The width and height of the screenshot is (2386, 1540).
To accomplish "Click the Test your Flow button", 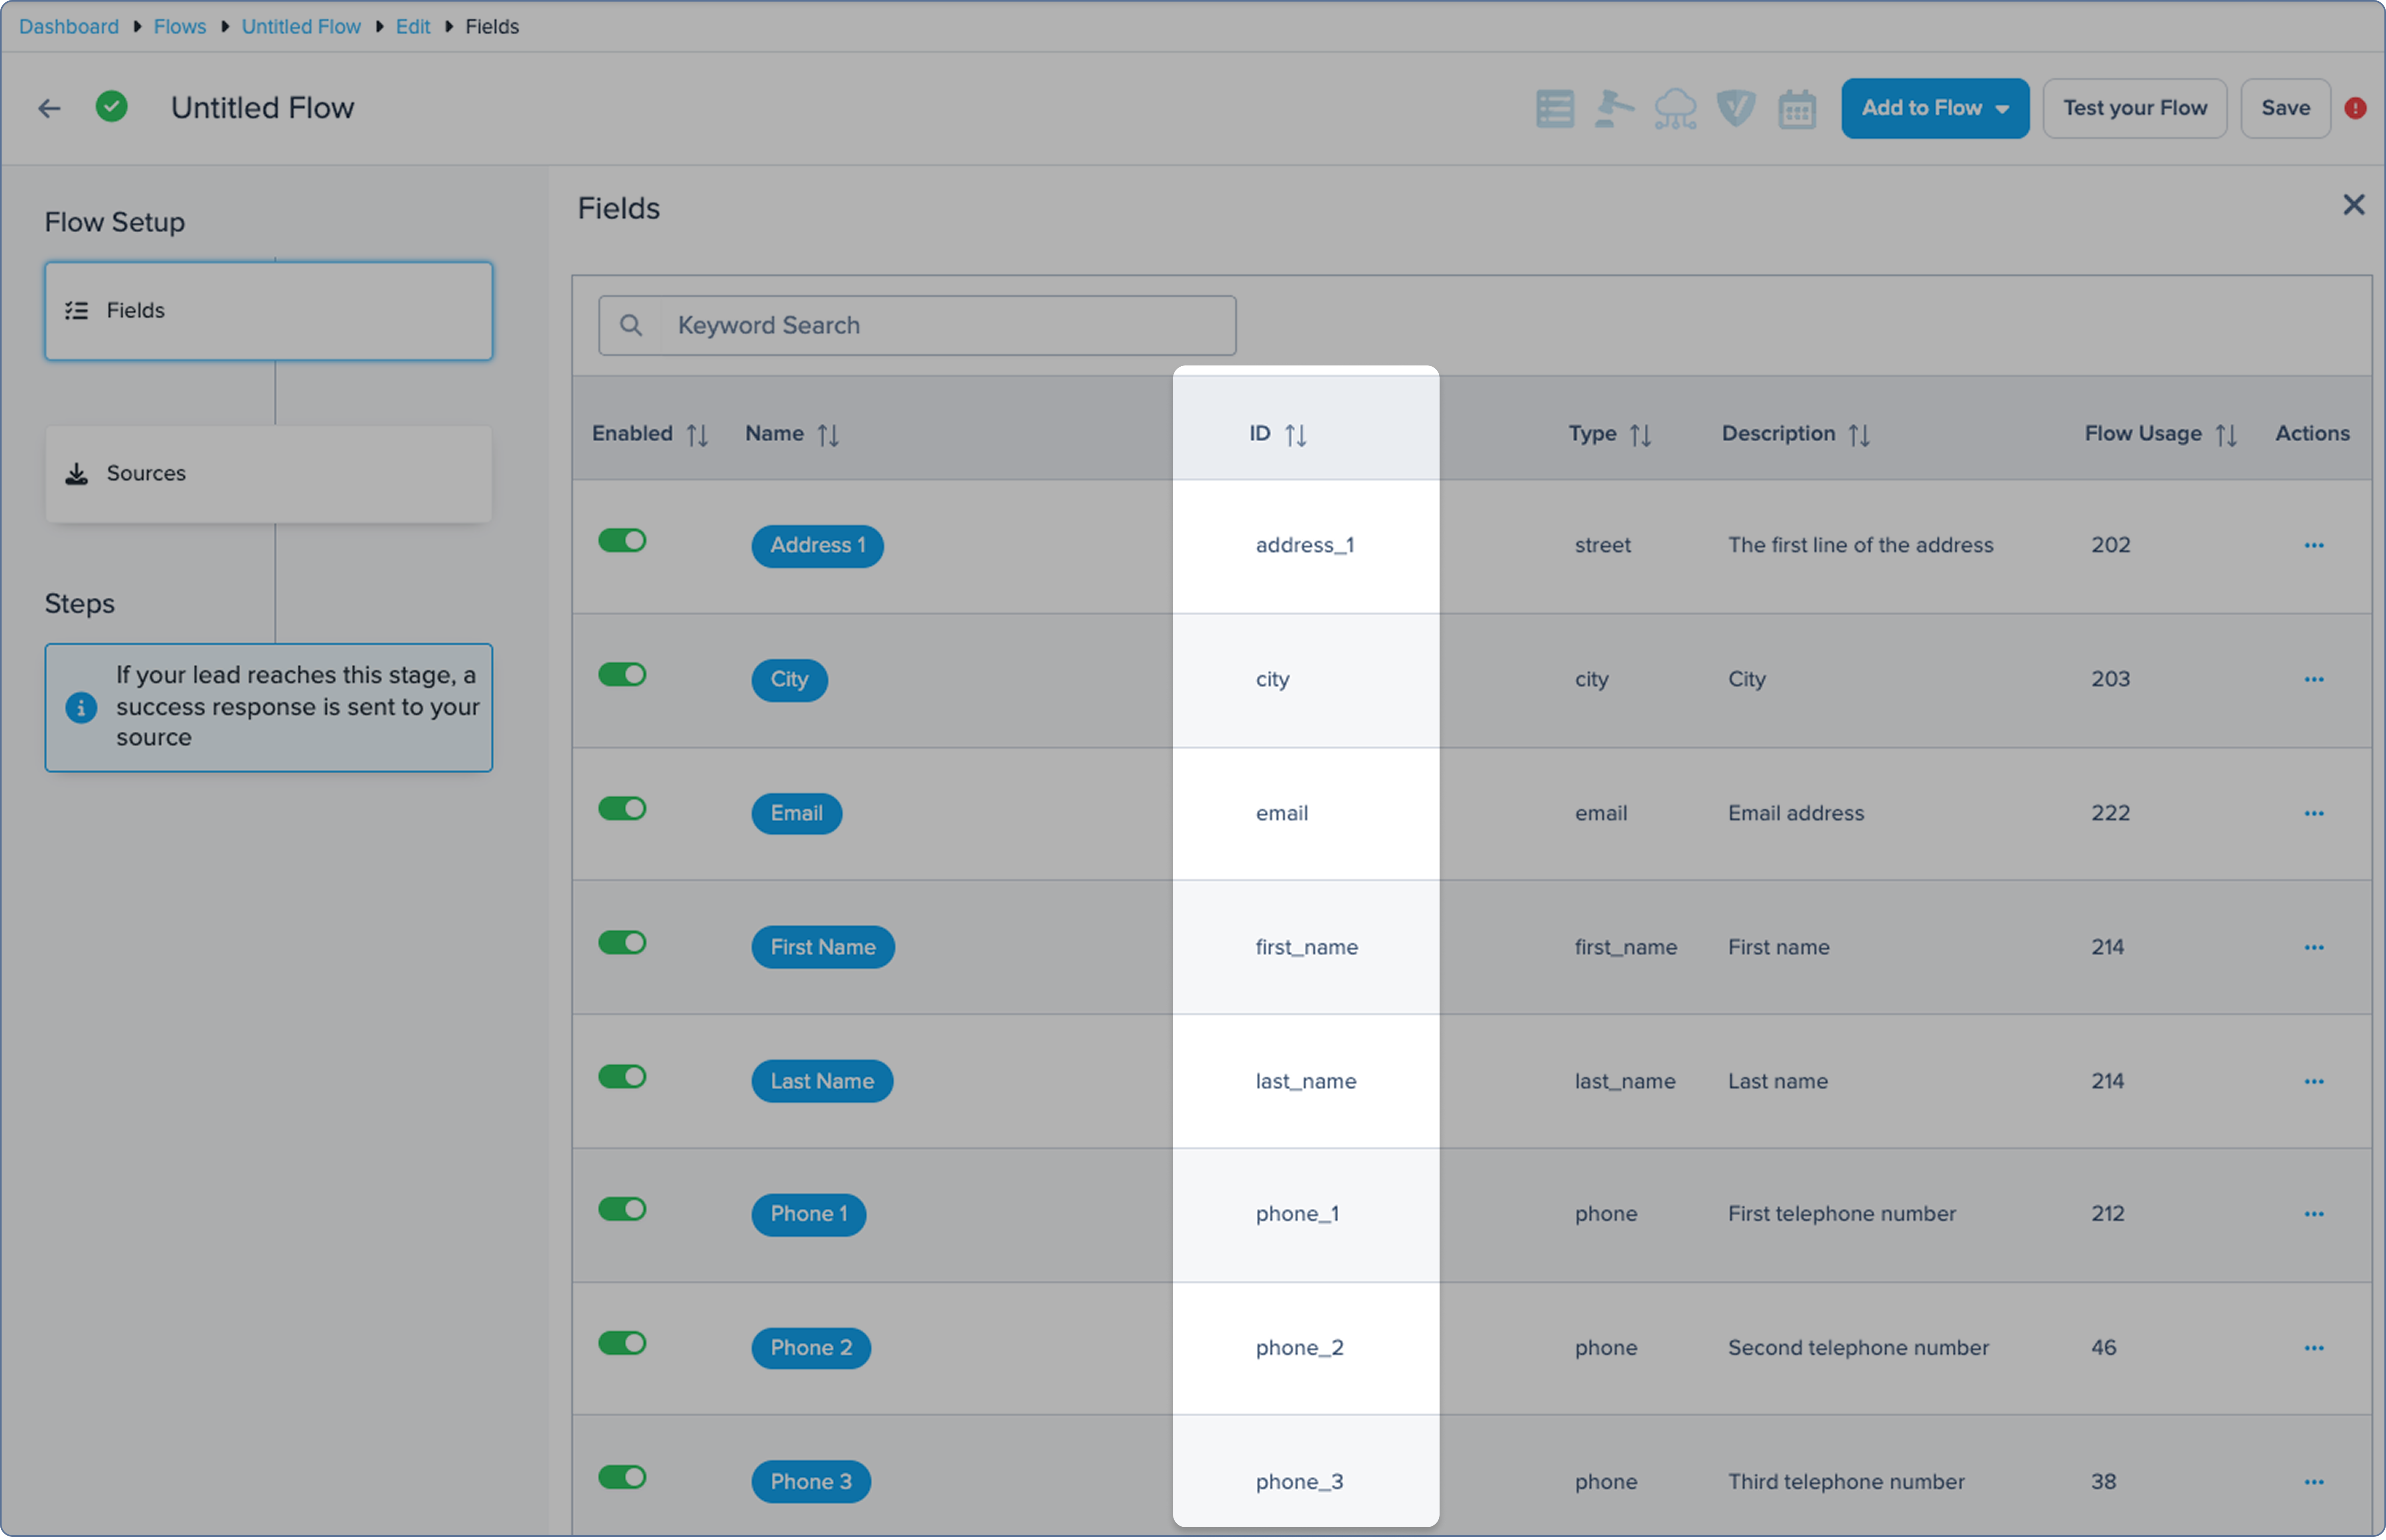I will pos(2133,108).
